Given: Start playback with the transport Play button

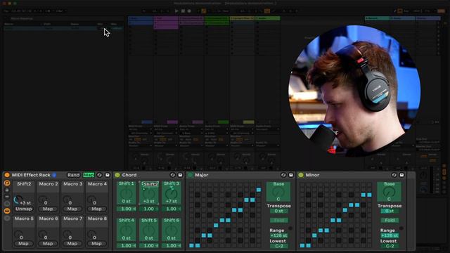Looking at the screenshot, I should (176, 11).
